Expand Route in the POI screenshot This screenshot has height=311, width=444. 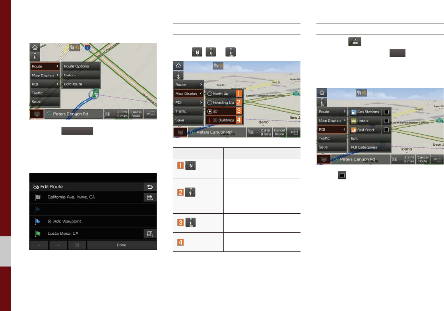click(x=332, y=112)
